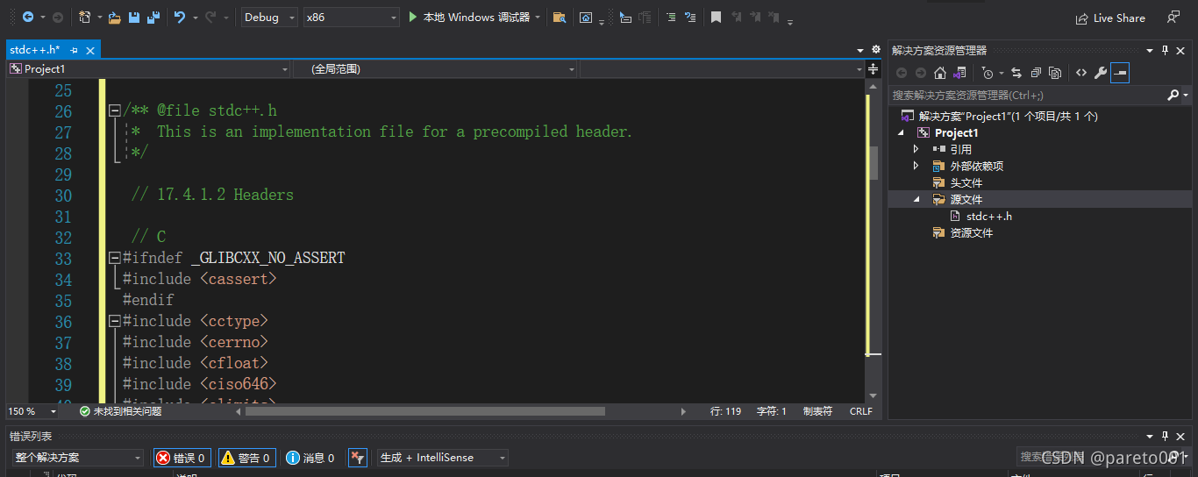This screenshot has height=477, width=1198.
Task: Click the Toggle Bookmark icon
Action: [717, 18]
